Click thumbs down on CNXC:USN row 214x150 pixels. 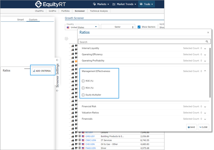[76, 140]
